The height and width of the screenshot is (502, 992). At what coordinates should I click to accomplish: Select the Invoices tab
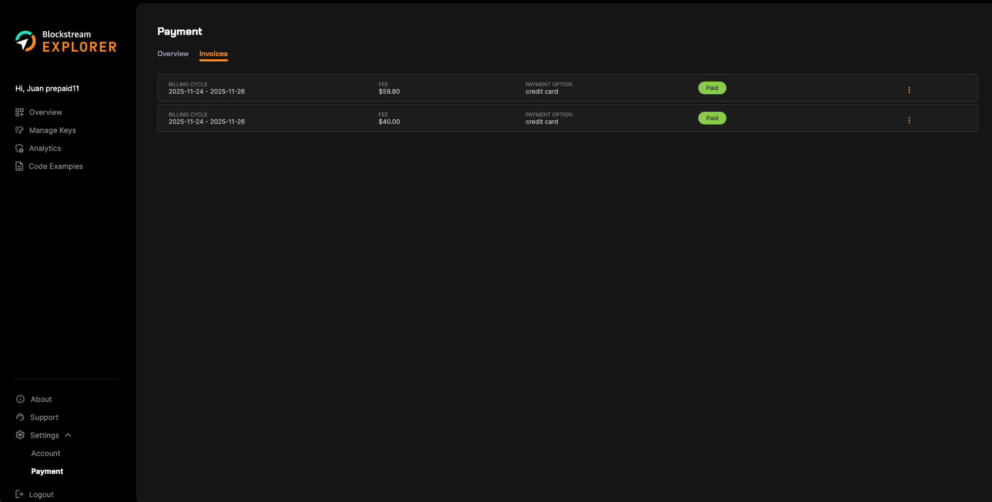[213, 54]
